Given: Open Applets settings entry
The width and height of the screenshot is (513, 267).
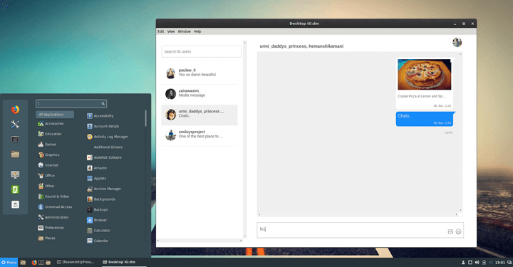Looking at the screenshot, I should 96,179.
